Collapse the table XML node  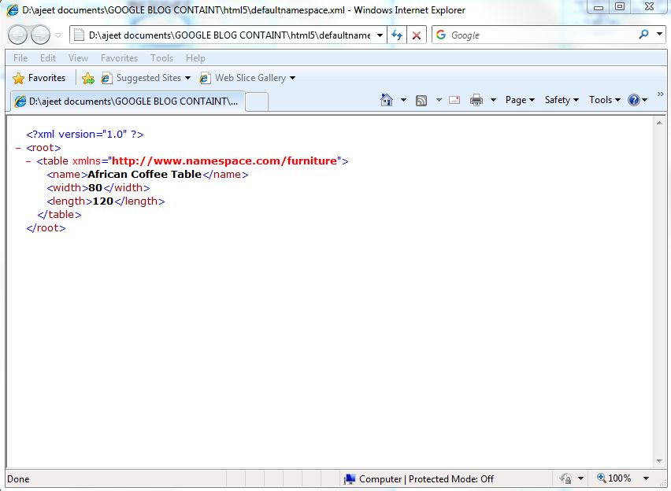pos(28,161)
